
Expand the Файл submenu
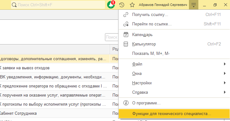[174, 64]
